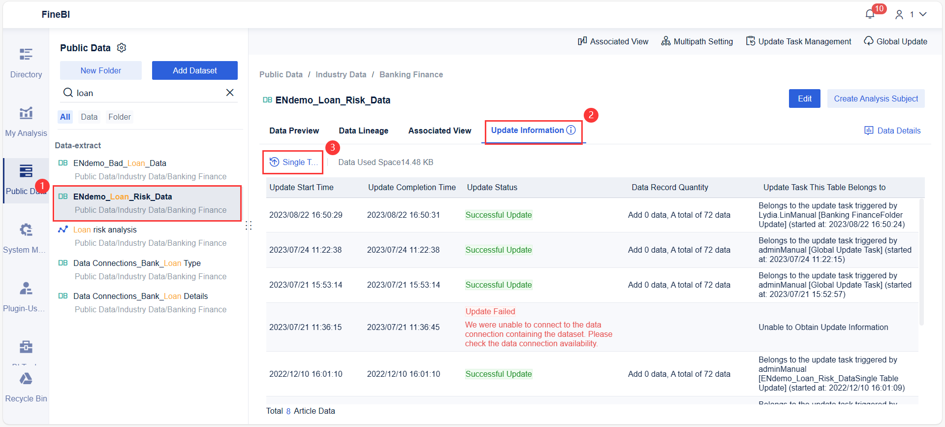Click the Public Data settings gear

point(122,48)
